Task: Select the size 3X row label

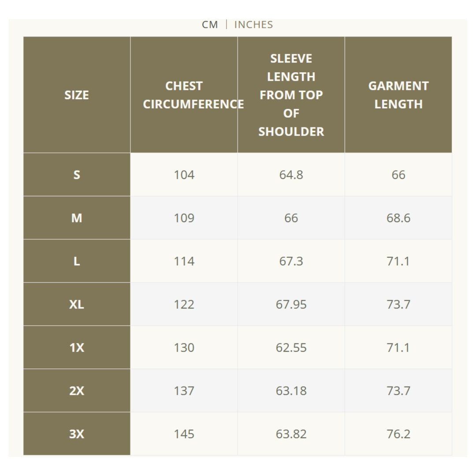Action: tap(77, 434)
